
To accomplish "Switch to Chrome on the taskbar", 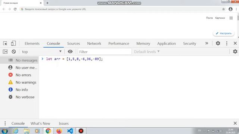I will click(48, 131).
